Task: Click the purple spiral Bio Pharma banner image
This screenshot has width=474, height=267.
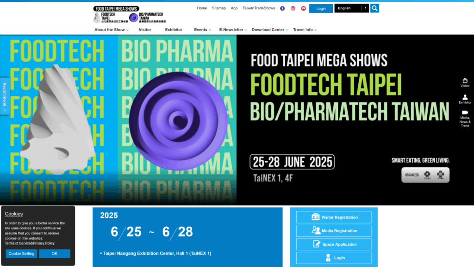Action: pos(178,121)
